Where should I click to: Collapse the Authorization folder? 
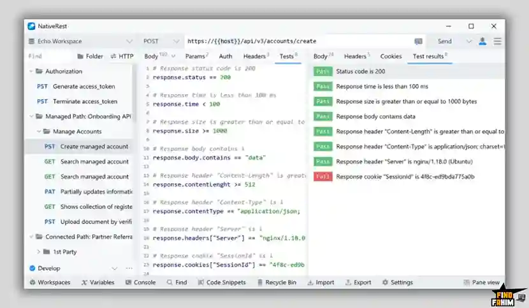coord(31,71)
